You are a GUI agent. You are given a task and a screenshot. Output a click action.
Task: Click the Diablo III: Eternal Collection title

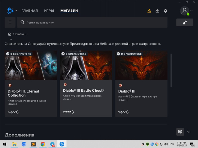23,93
